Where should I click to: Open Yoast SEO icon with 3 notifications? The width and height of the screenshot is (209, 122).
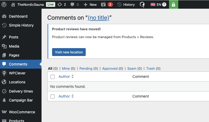(x=103, y=5)
